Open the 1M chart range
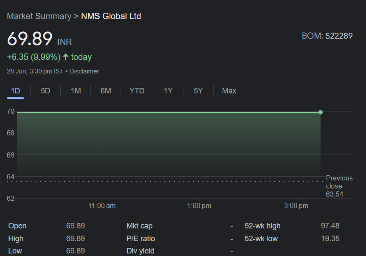This screenshot has width=366, height=256. 76,91
